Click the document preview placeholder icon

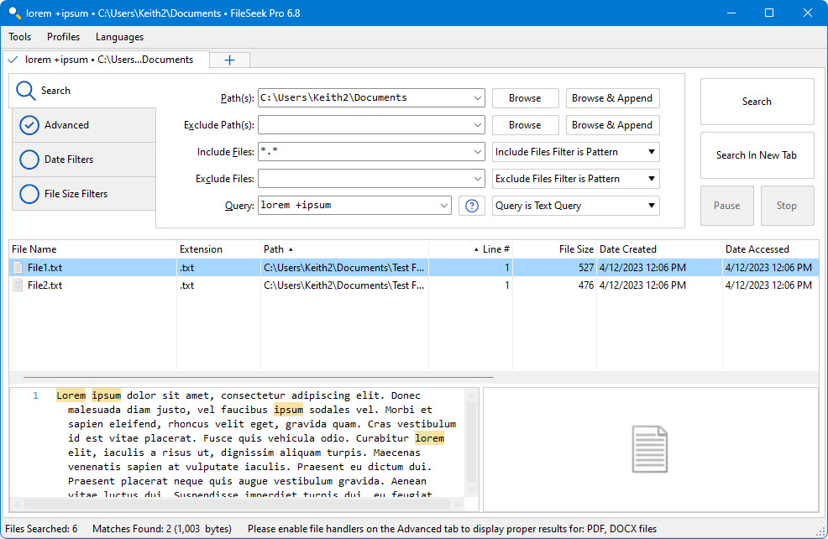click(650, 449)
